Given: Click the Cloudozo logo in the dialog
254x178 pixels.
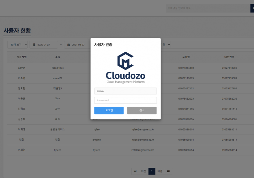Looking at the screenshot, I should click(125, 68).
